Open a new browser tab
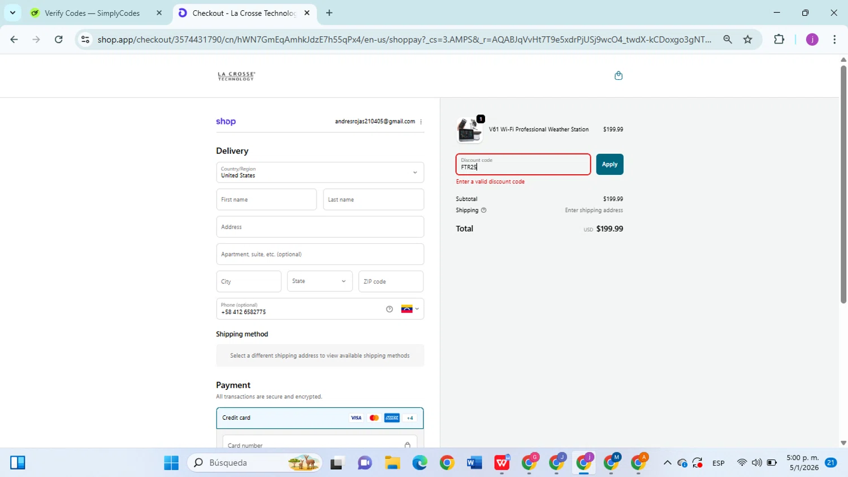This screenshot has width=848, height=477. [329, 13]
